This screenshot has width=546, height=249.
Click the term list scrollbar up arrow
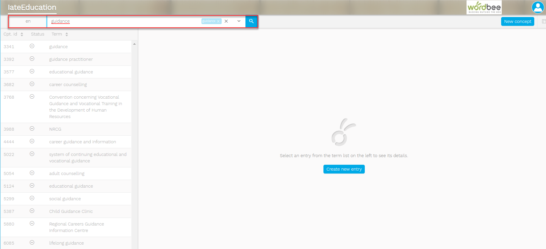[134, 44]
